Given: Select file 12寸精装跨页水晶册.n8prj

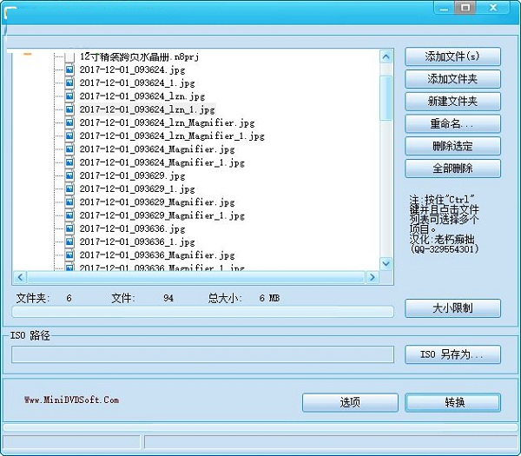Looking at the screenshot, I should [x=139, y=56].
